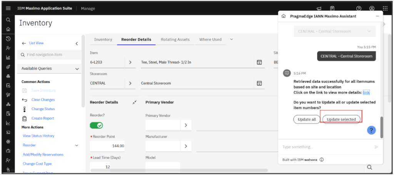Open the announcements megaphone icon
This screenshot has width=394, height=175.
[x=319, y=8]
